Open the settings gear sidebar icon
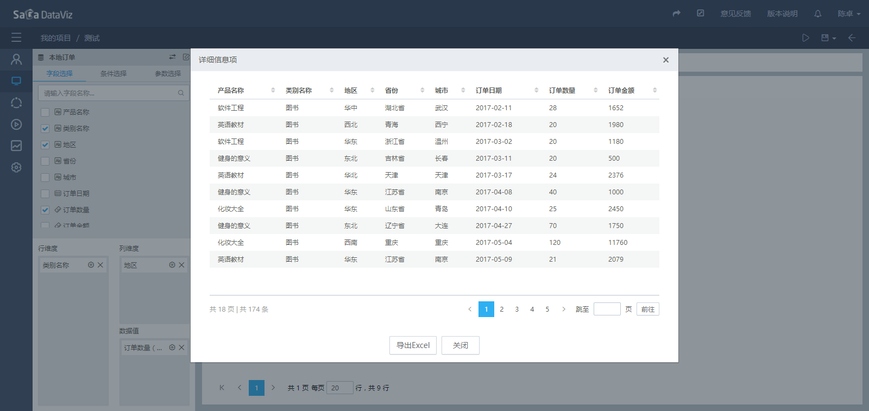The image size is (869, 411). pos(16,167)
